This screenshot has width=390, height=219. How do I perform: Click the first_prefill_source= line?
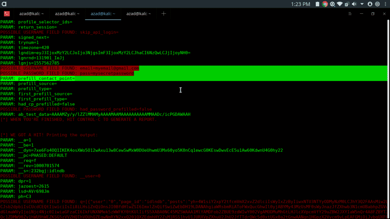pos(36,94)
